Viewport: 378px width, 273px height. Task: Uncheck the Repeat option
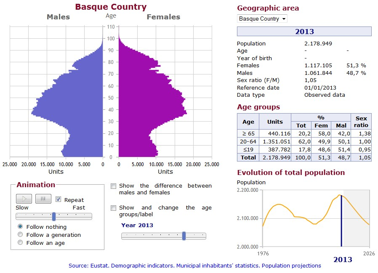click(x=58, y=200)
